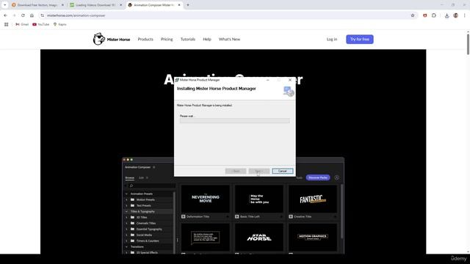Expand the 3D Titles folder
The width and height of the screenshot is (470, 264).
pos(126,217)
